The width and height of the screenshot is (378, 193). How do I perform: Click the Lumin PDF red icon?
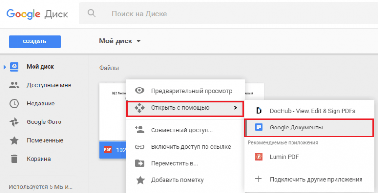coord(258,157)
